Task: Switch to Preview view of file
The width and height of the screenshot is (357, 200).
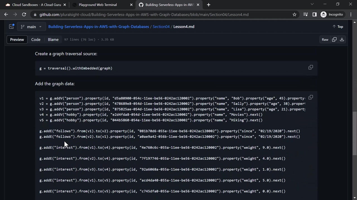Action: (17, 39)
